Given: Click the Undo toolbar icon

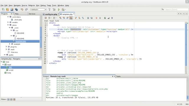Looking at the screenshot, I should [22, 9].
